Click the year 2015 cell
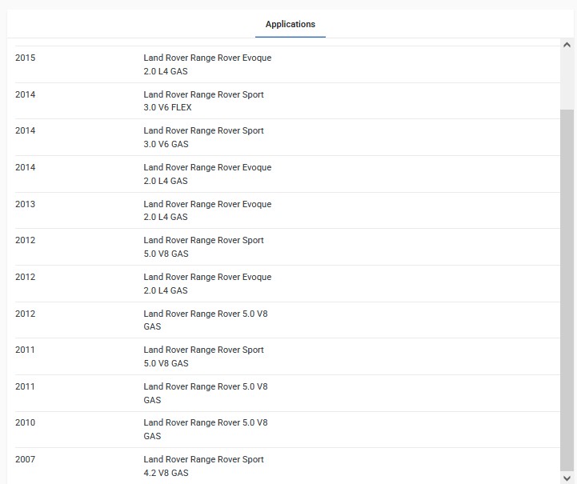This screenshot has height=484, width=577. [x=25, y=58]
